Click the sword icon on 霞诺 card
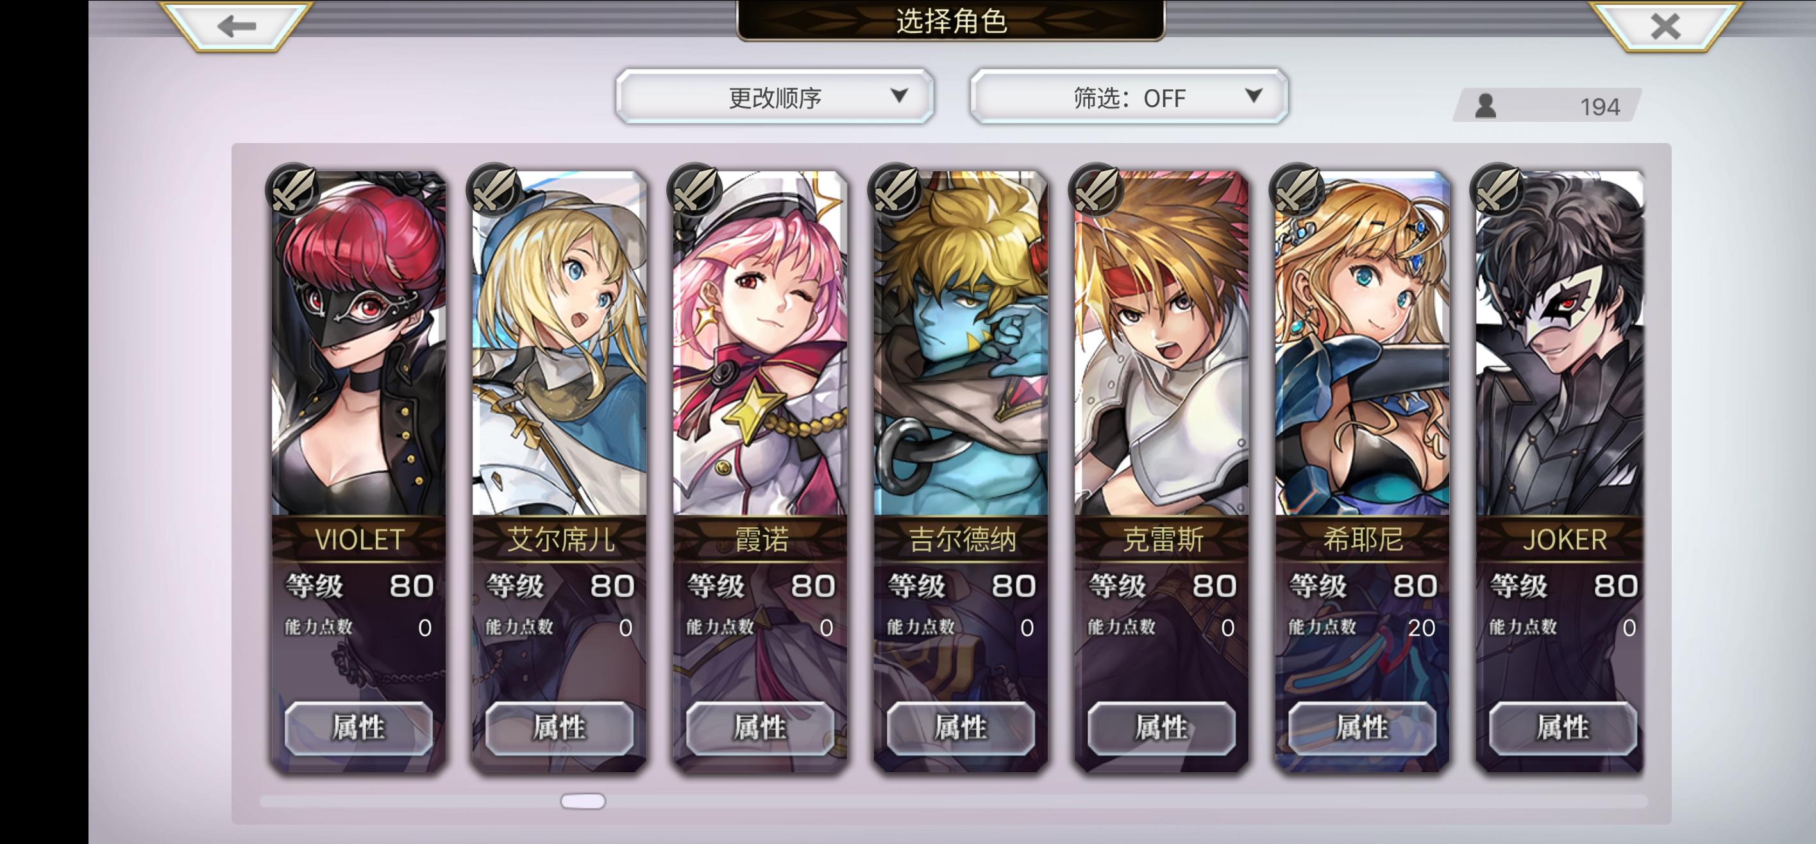Image resolution: width=1816 pixels, height=844 pixels. pyautogui.click(x=694, y=189)
